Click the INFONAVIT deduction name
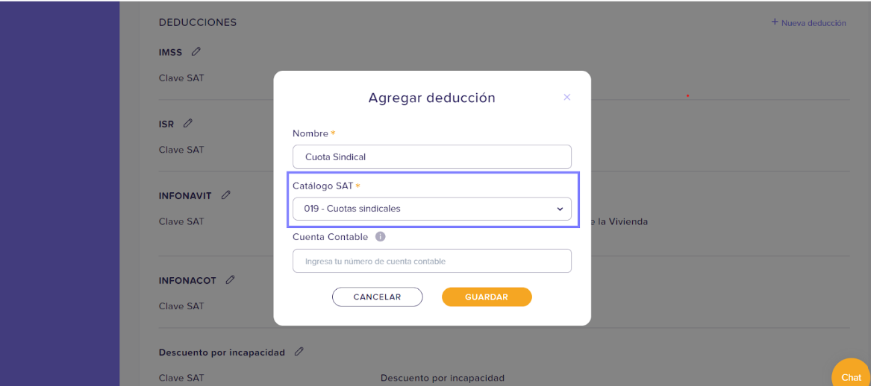The height and width of the screenshot is (386, 871). 186,196
